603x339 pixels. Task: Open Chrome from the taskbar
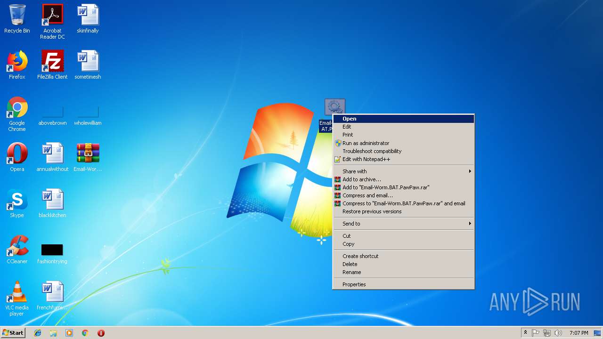pyautogui.click(x=85, y=333)
